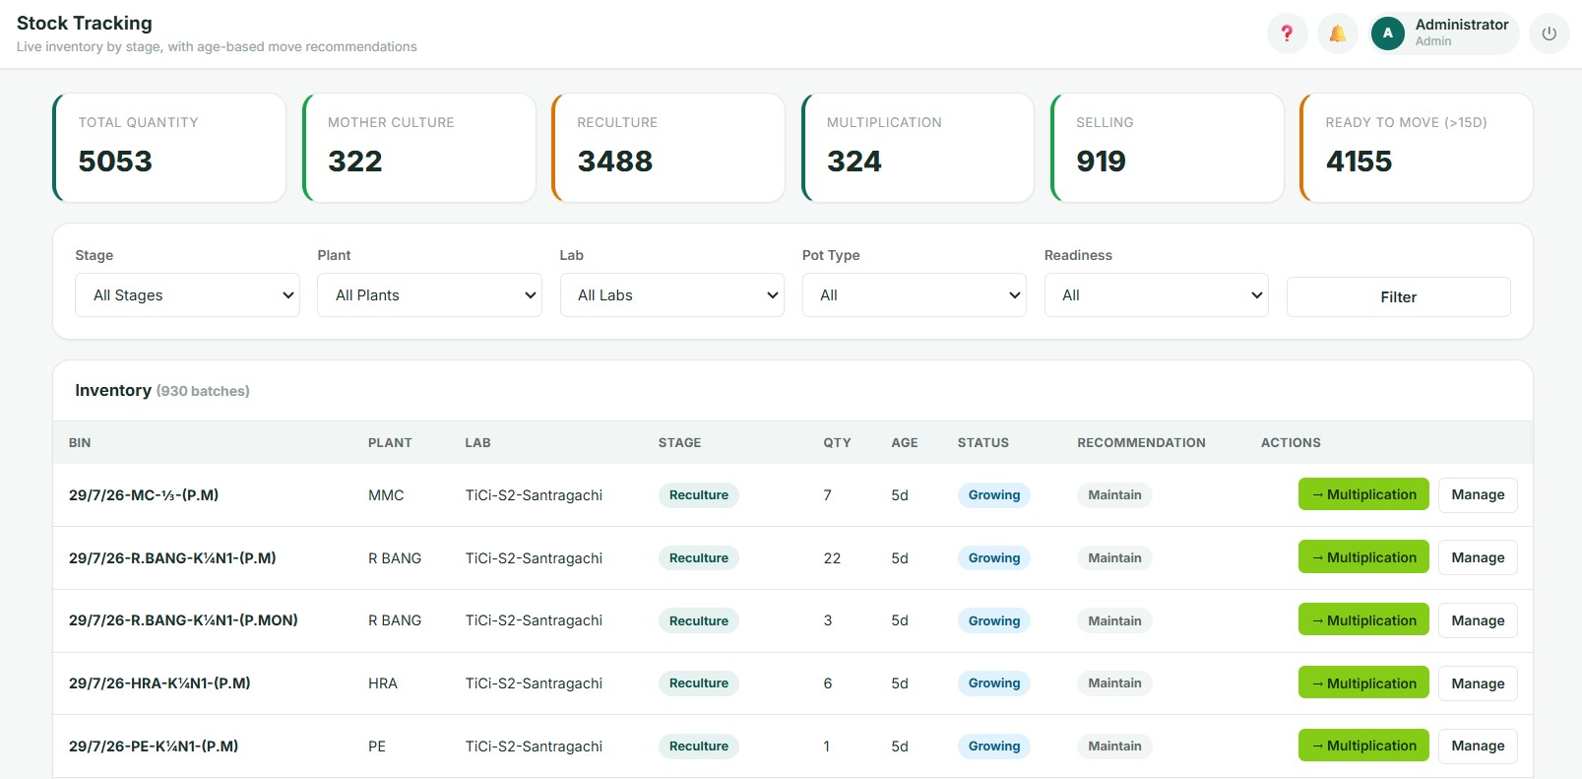
Task: Click the PLANT column header
Action: tap(390, 443)
